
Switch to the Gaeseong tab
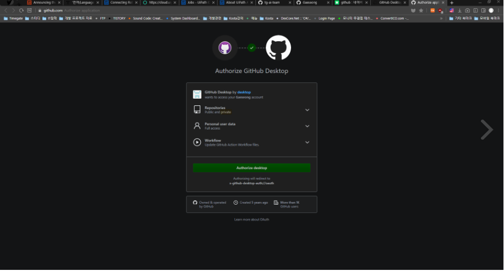click(314, 3)
